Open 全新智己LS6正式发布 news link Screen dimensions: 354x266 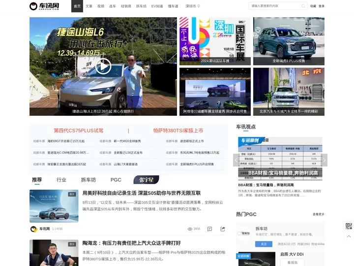[x=128, y=153]
